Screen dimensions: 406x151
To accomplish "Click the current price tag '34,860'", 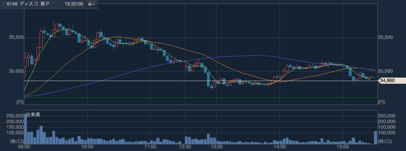I will (392, 81).
